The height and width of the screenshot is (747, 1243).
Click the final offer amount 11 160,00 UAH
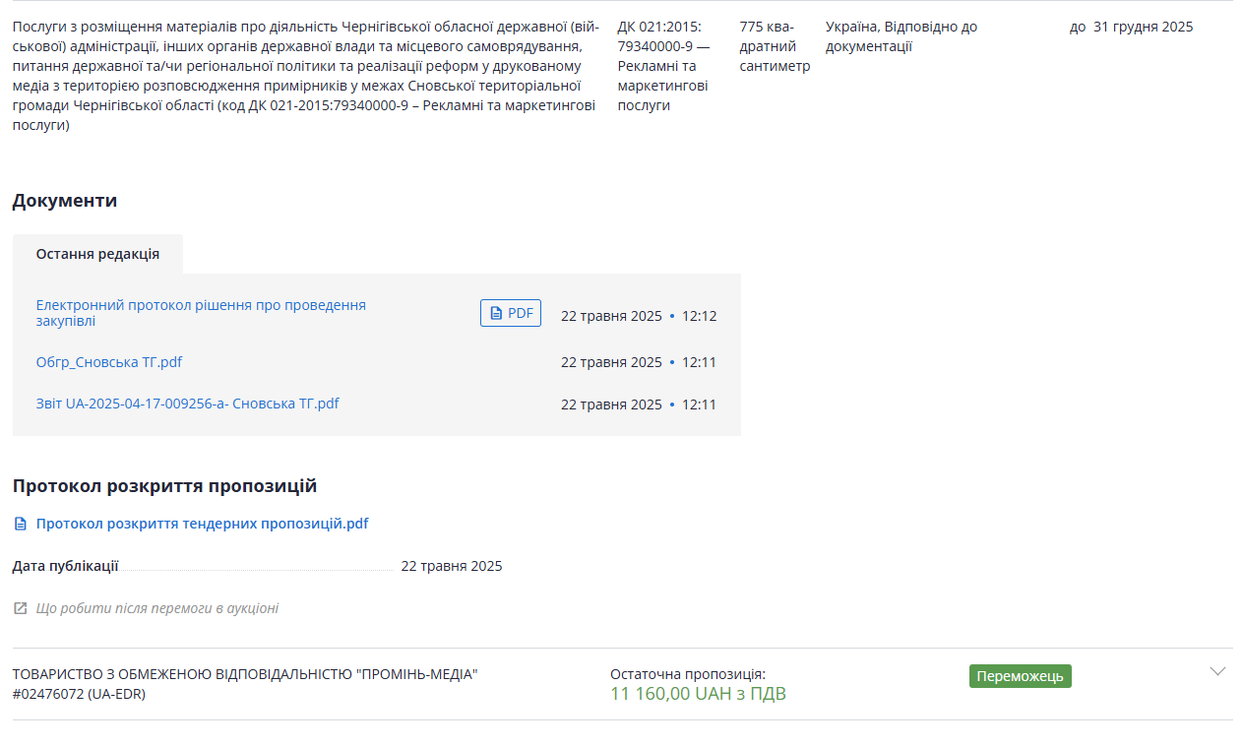(x=698, y=694)
